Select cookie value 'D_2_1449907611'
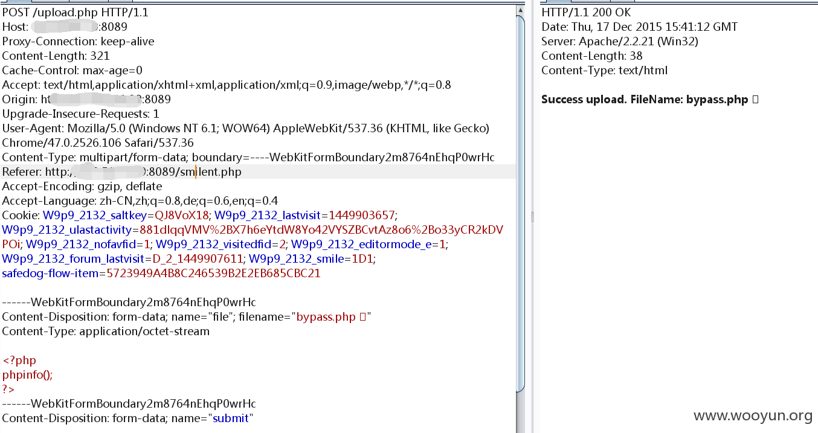This screenshot has height=433, width=818. [x=198, y=258]
